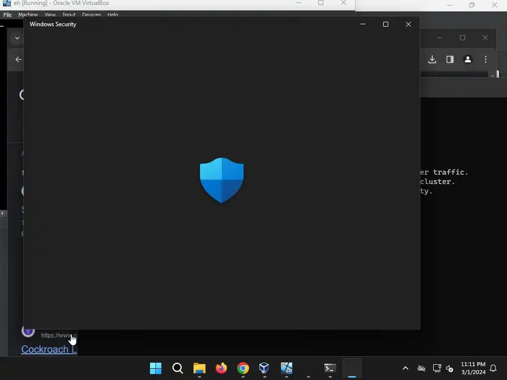Open the Input menu in VirtualBox
The width and height of the screenshot is (507, 380).
tap(69, 14)
